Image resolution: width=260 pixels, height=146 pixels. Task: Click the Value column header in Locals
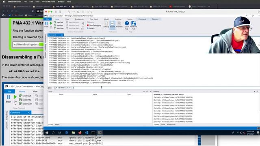pyautogui.click(x=95, y=94)
